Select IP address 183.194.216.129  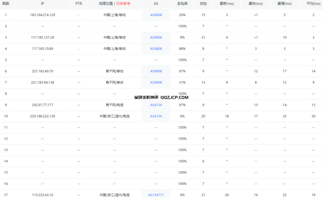pyautogui.click(x=42, y=15)
